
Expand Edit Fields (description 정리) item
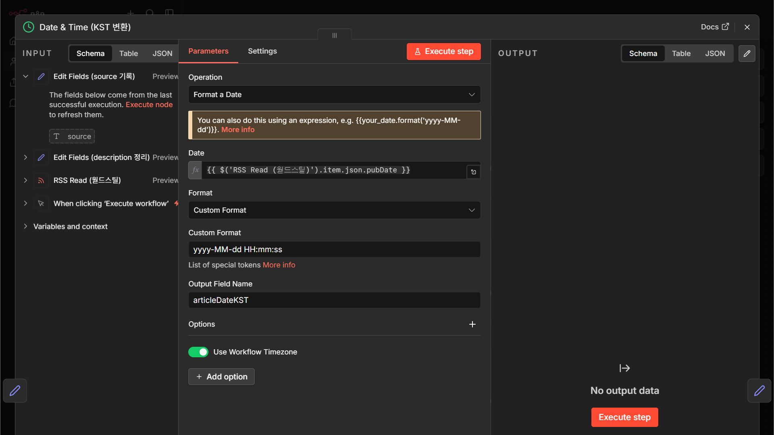(x=25, y=157)
